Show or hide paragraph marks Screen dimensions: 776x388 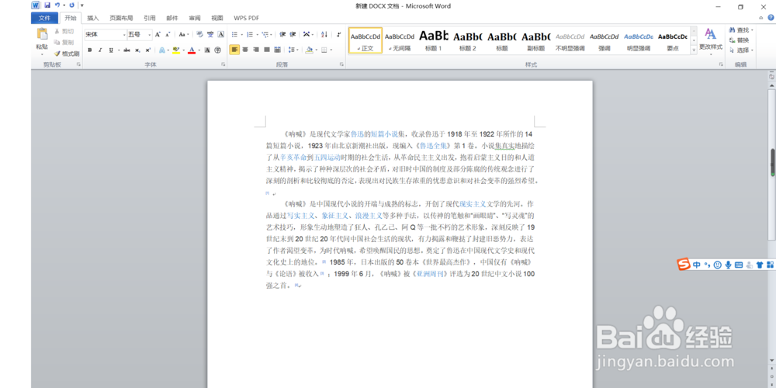tap(338, 34)
